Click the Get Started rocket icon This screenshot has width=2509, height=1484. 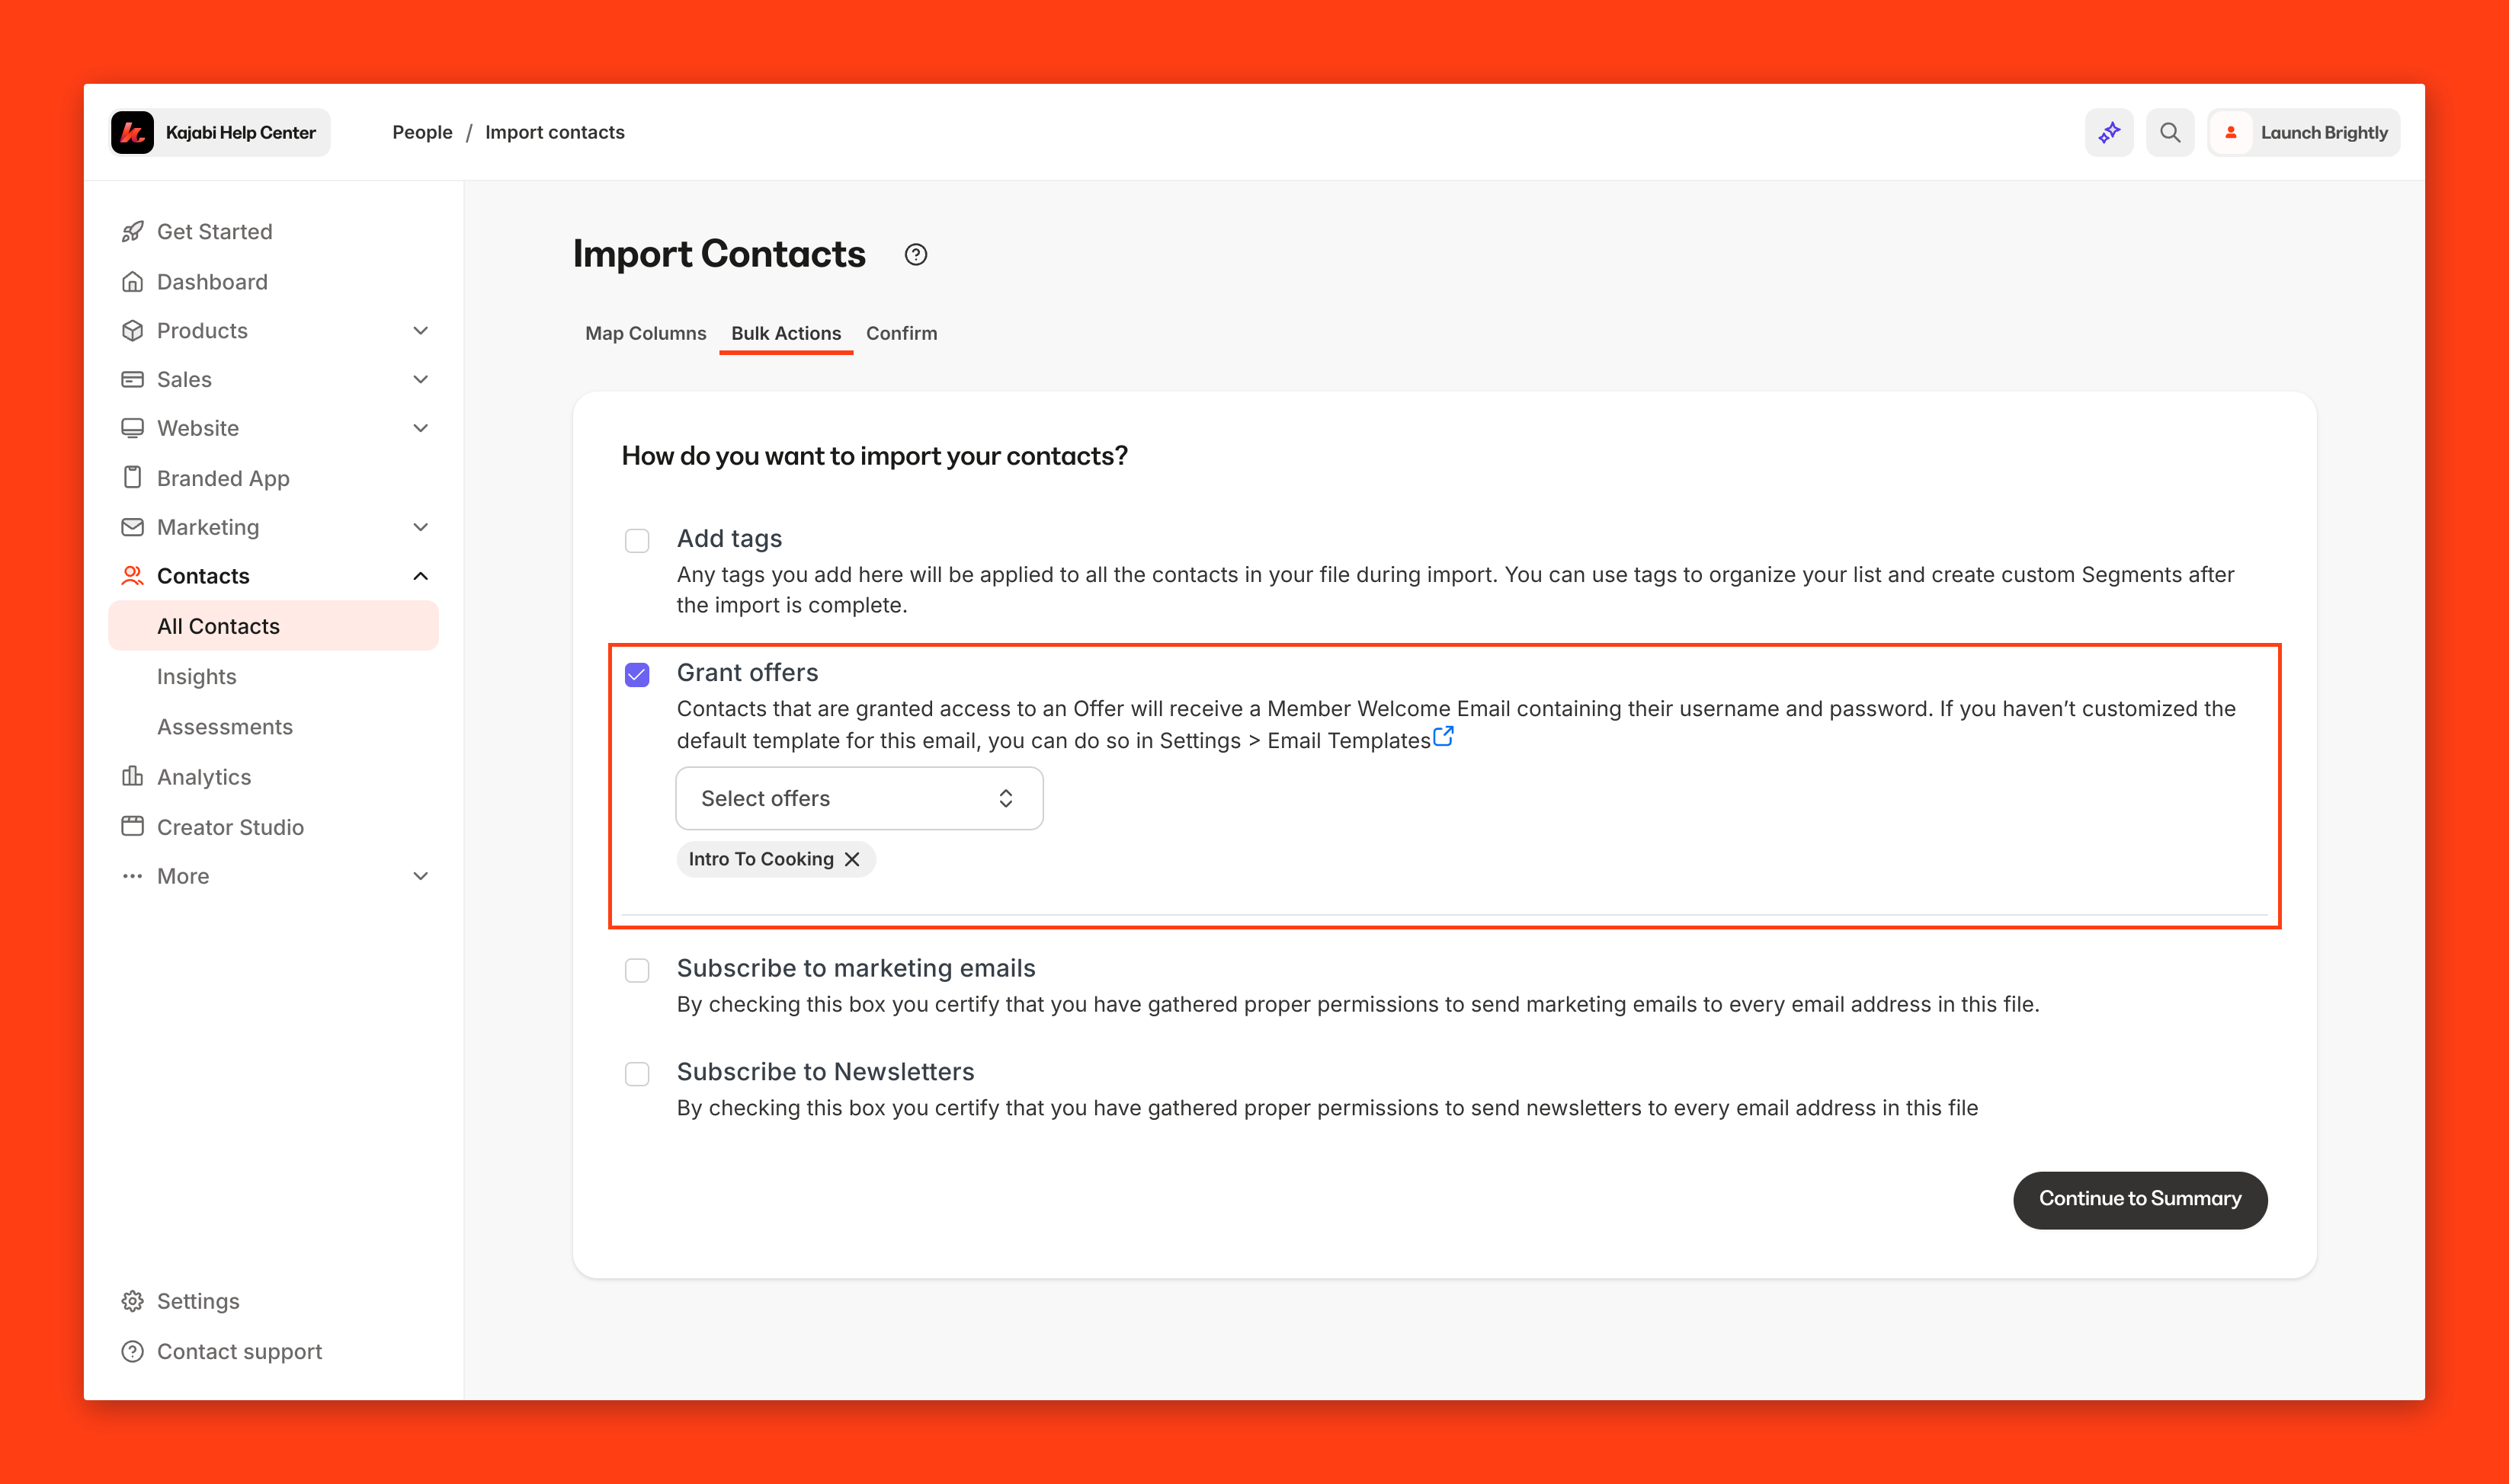point(132,232)
